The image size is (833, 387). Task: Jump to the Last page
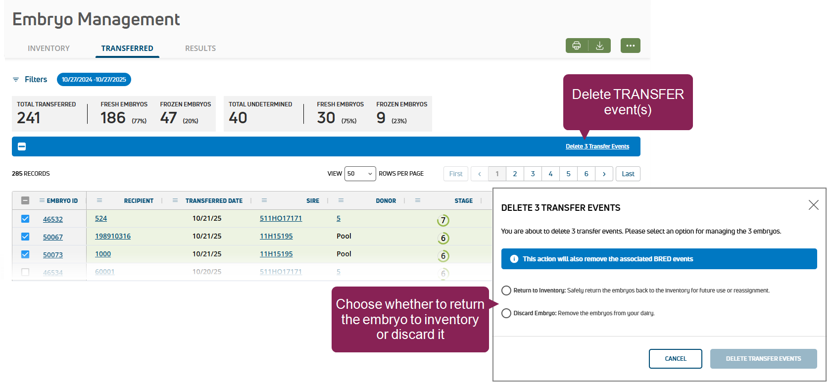628,174
